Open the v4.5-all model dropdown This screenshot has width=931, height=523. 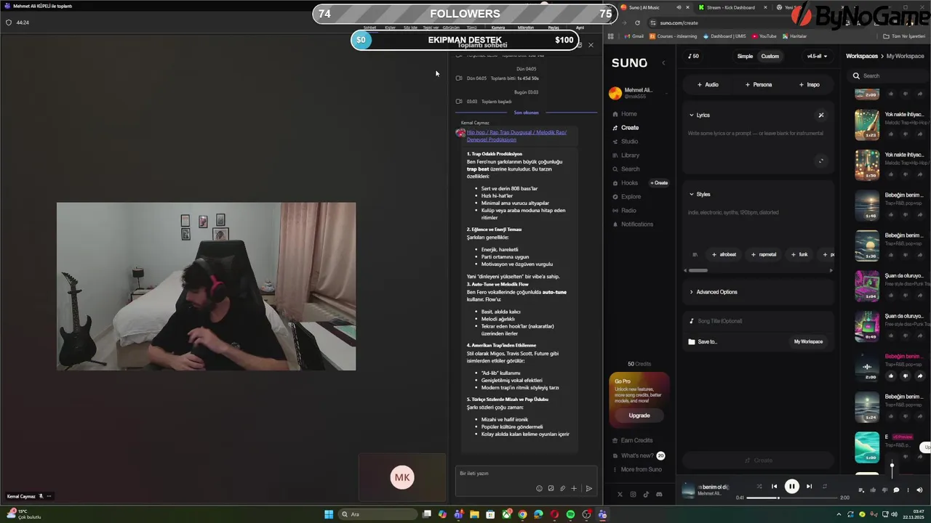tap(817, 56)
